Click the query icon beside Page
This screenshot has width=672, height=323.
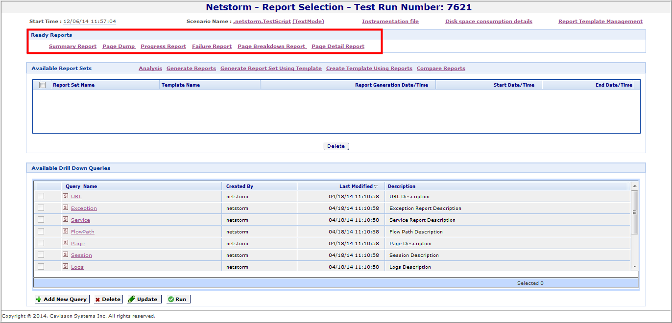65,243
